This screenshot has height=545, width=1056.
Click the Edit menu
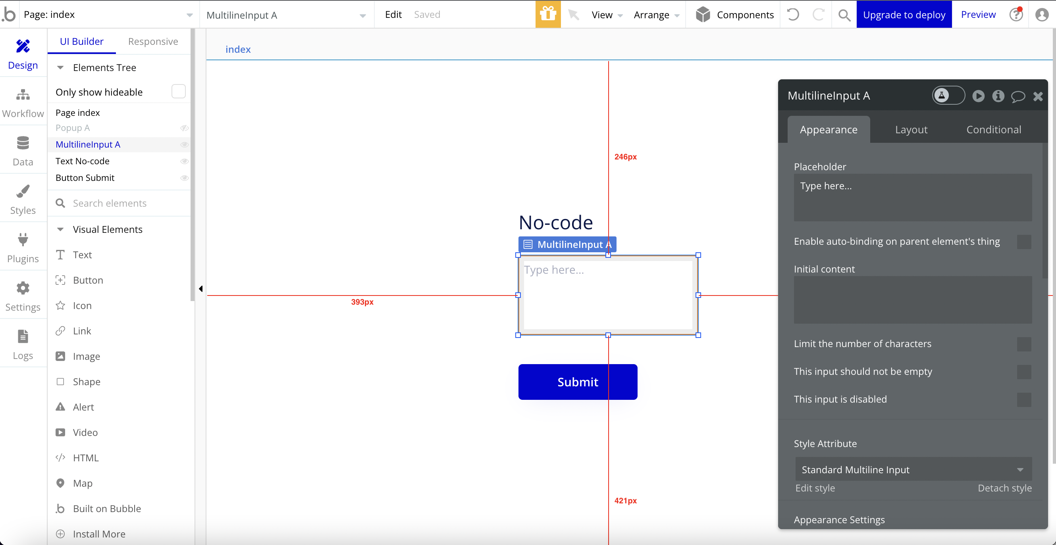pos(393,14)
